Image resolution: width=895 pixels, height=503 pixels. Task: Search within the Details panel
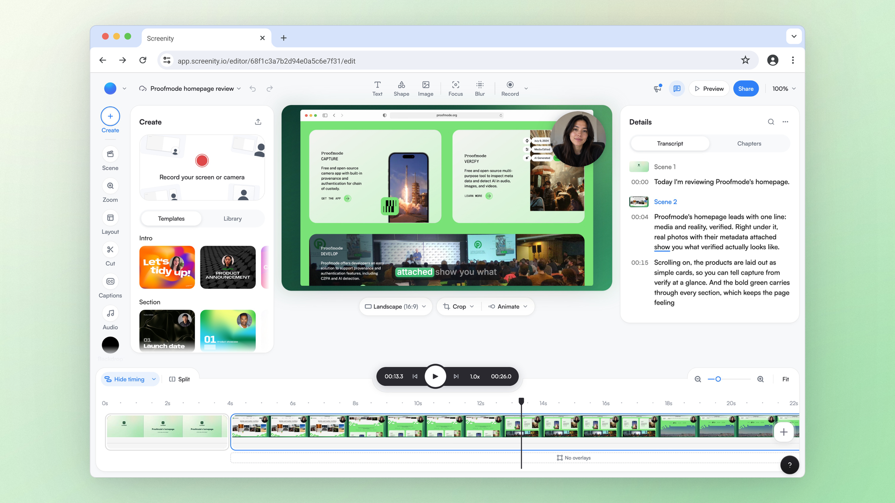click(771, 122)
